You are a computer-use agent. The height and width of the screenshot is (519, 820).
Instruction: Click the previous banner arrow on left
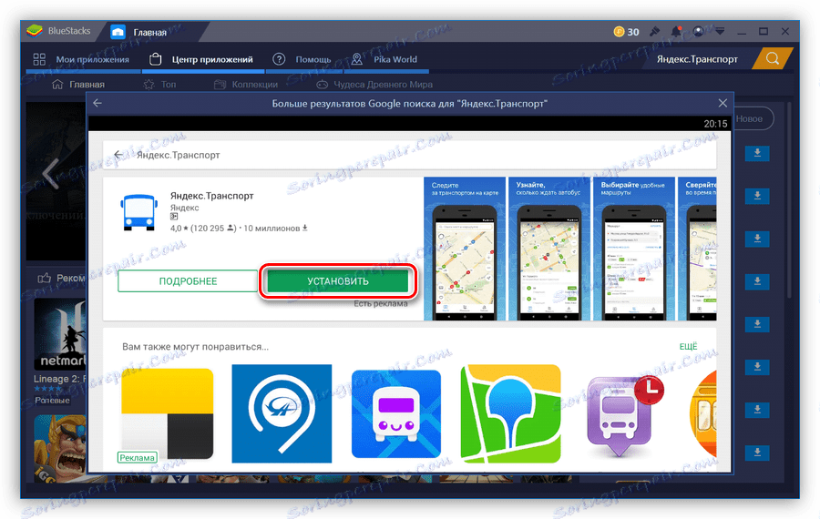click(x=50, y=174)
